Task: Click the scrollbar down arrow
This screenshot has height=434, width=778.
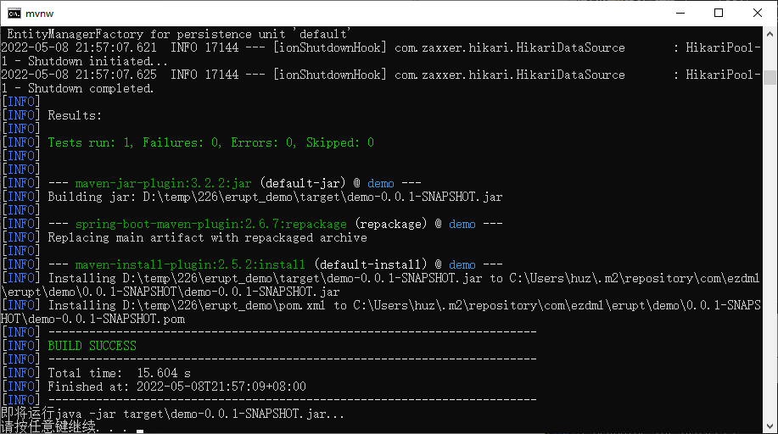Action: coord(770,426)
